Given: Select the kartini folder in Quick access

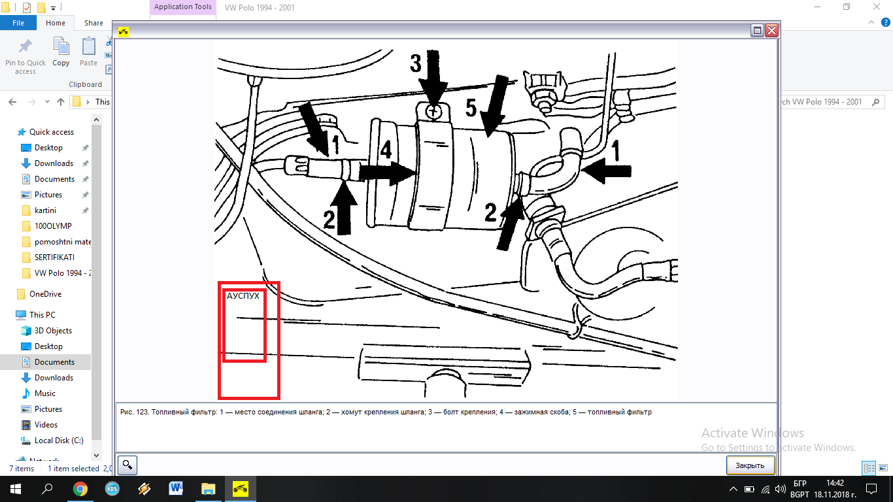Looking at the screenshot, I should (45, 210).
